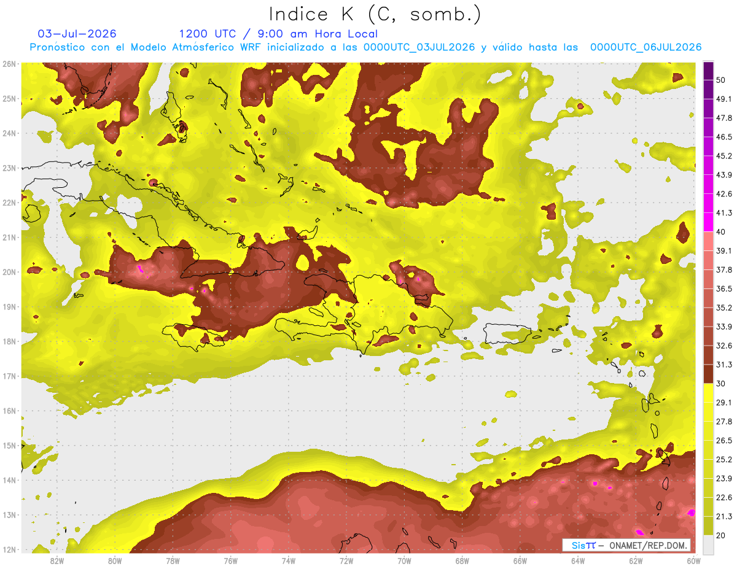The height and width of the screenshot is (569, 737).
Task: Click the "18N" latitude label
Action: pos(9,341)
